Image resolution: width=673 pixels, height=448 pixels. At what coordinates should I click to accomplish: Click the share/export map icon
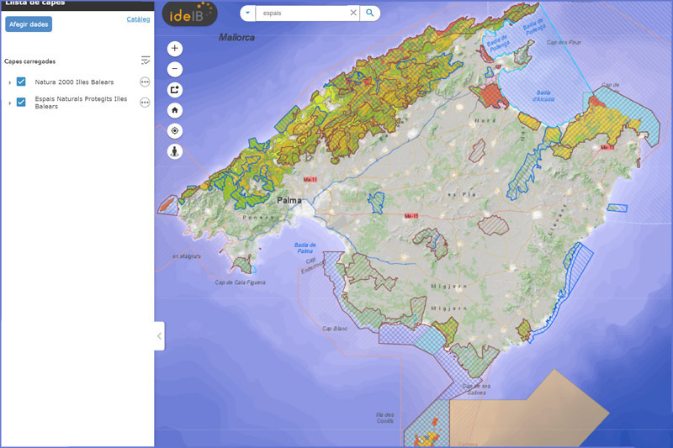pyautogui.click(x=175, y=90)
